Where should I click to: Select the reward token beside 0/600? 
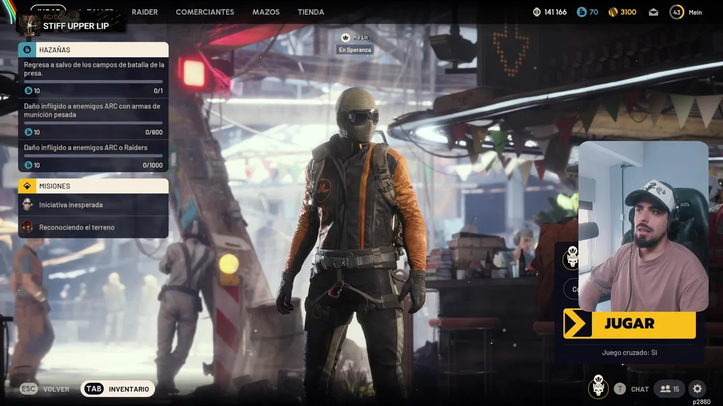tap(28, 133)
